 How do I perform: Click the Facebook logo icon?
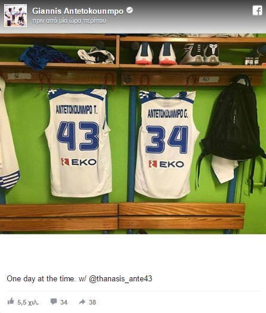tap(257, 10)
